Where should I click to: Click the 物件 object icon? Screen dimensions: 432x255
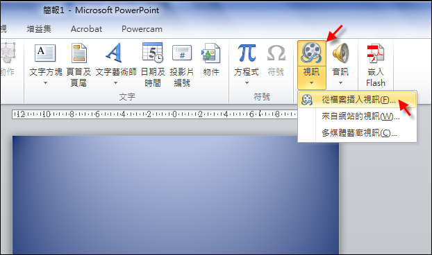pos(210,53)
